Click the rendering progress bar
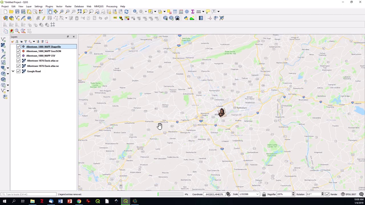Viewport: 365px width, 205px height. [170, 194]
